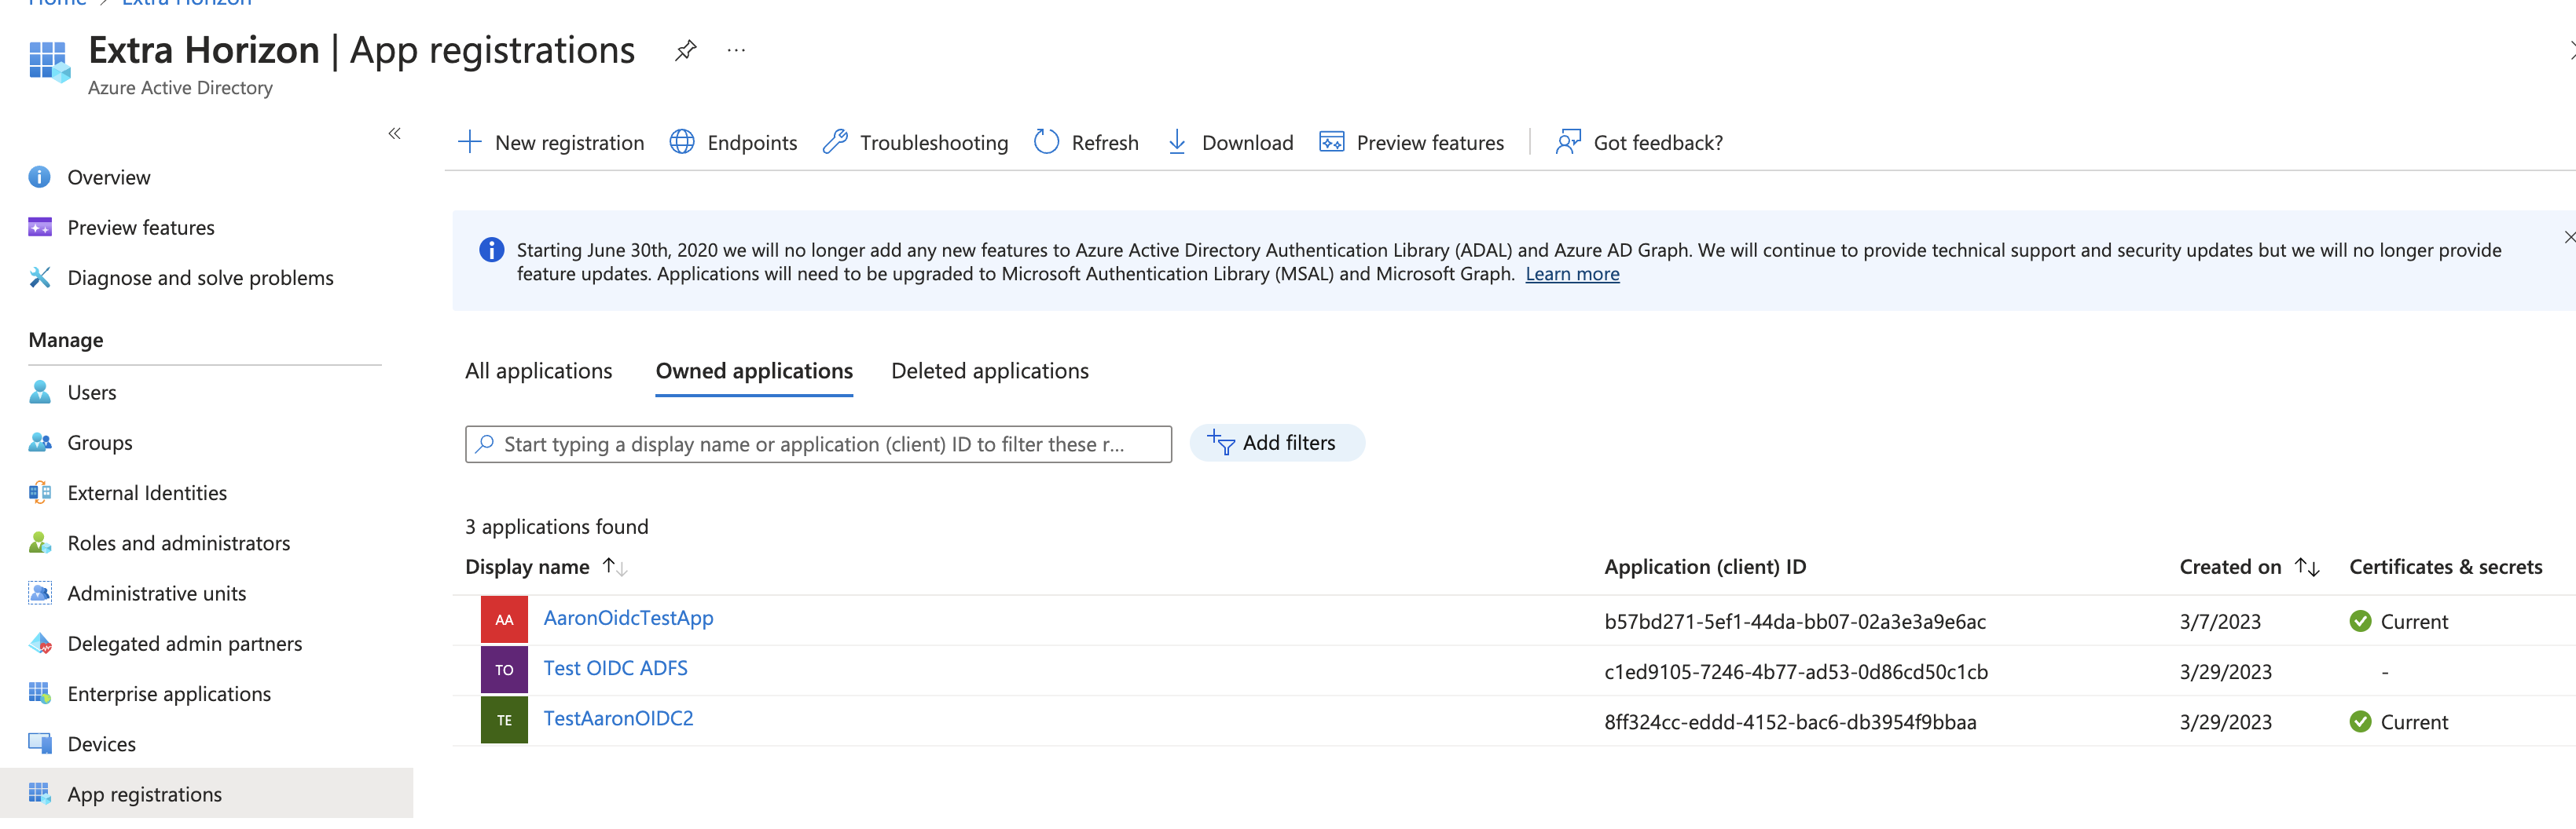
Task: Switch to the Deleted applications tab
Action: tap(989, 371)
